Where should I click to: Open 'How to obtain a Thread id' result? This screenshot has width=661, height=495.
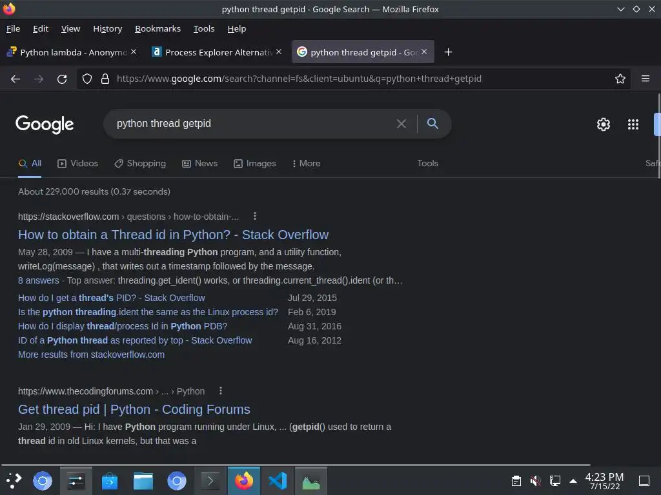tap(173, 235)
